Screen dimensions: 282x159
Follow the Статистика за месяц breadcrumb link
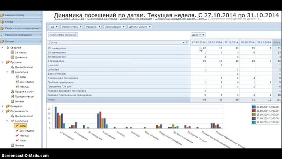pos(102,19)
